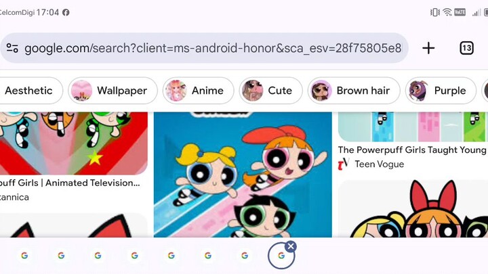488x274 pixels.
Task: Select the Anime filter chip
Action: (x=198, y=91)
